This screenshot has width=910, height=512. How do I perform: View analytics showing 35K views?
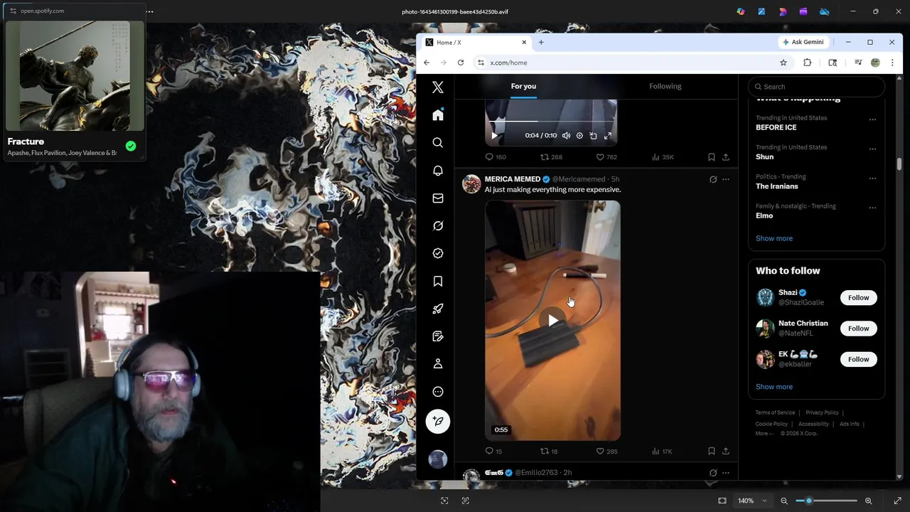coord(663,157)
